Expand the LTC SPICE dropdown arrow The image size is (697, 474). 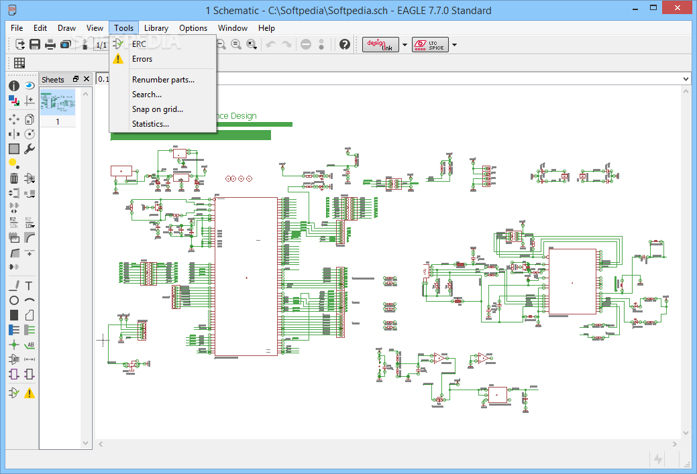tap(454, 45)
